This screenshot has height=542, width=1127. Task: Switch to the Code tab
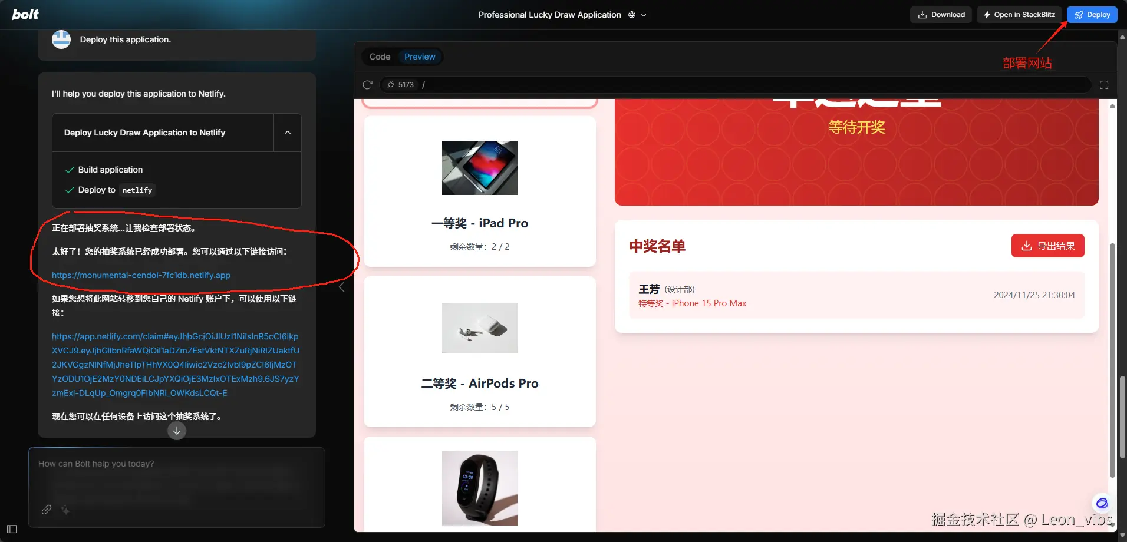tap(380, 56)
